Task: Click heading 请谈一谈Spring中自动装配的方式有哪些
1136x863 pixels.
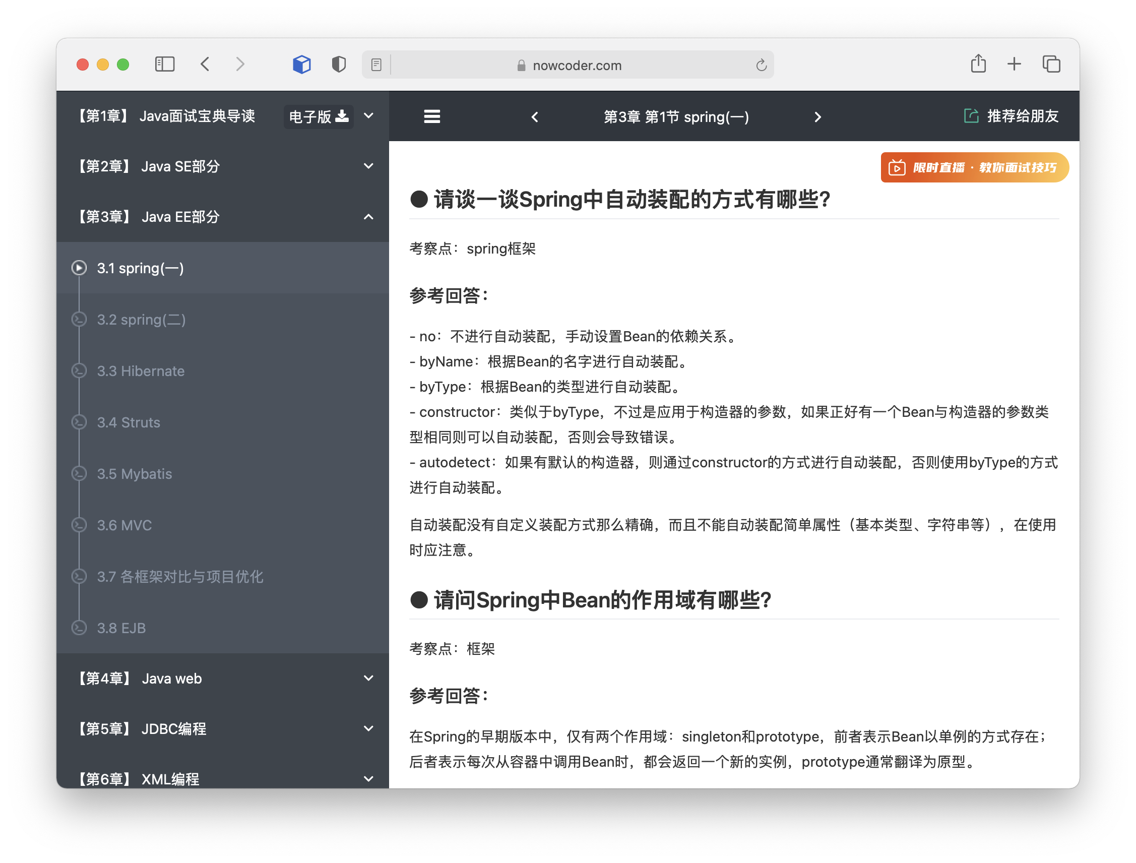Action: click(620, 199)
